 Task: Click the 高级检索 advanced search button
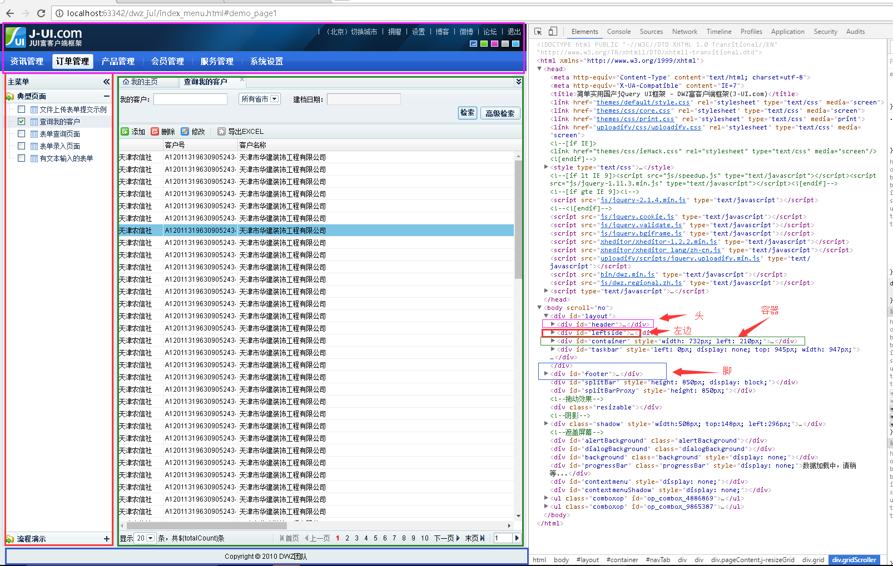coord(500,113)
